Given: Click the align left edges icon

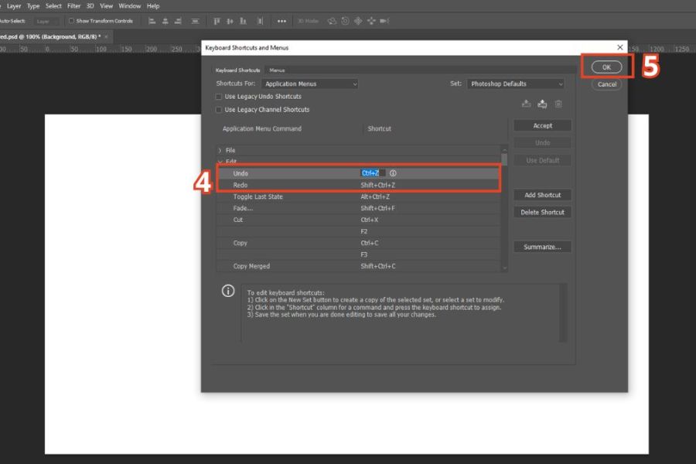Looking at the screenshot, I should [153, 21].
